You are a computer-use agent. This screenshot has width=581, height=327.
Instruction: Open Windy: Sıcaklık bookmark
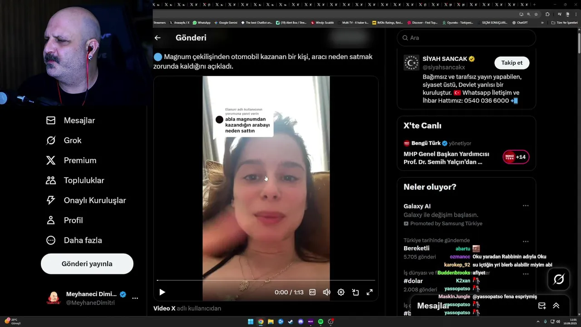tap(322, 22)
